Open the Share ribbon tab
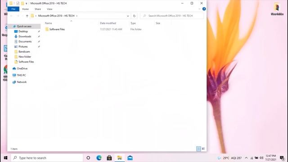This screenshot has height=162, width=288. click(x=38, y=9)
